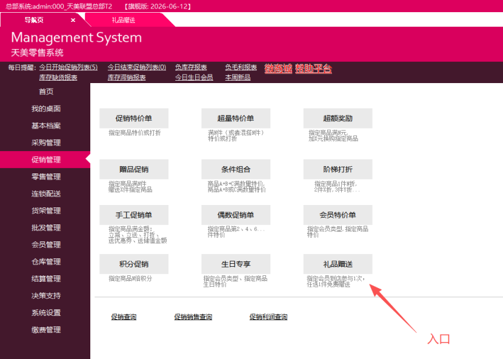Go to 首页 in the sidebar
Viewport: 503px width, 359px height.
pyautogui.click(x=46, y=92)
